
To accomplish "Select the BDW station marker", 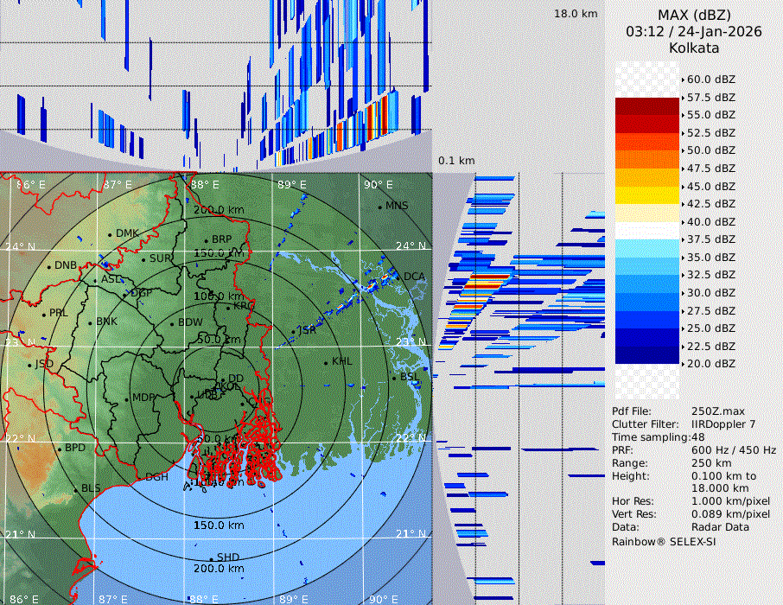I will (172, 323).
